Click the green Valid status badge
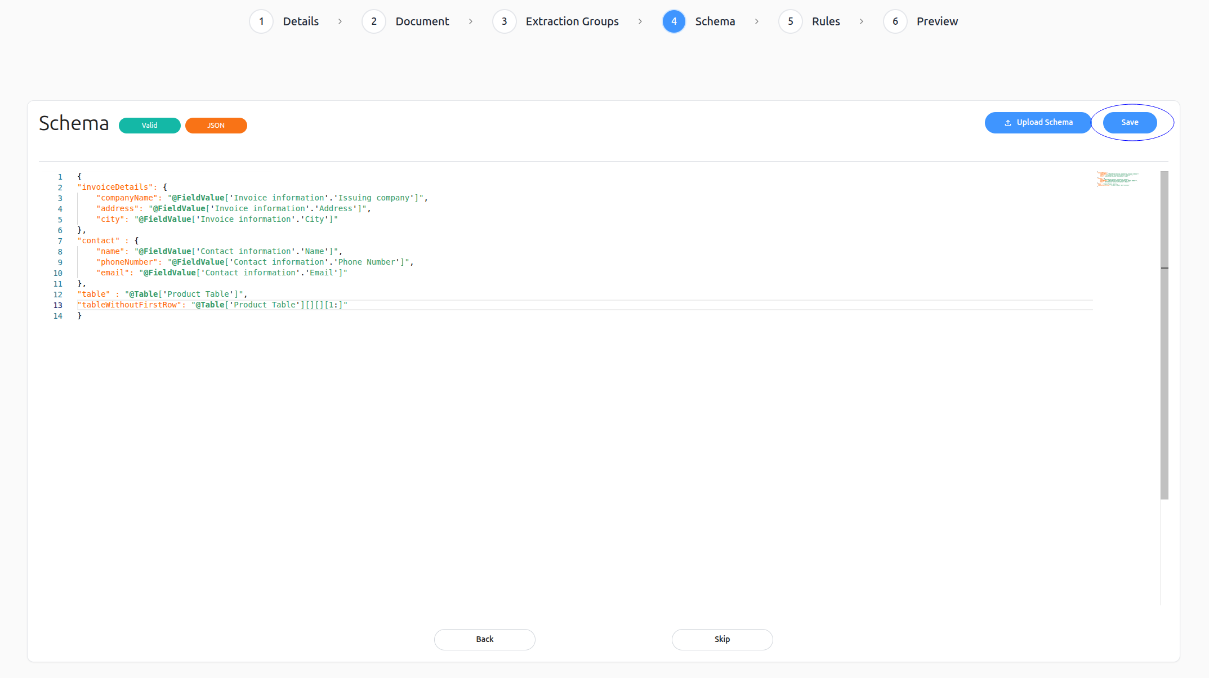 [150, 126]
